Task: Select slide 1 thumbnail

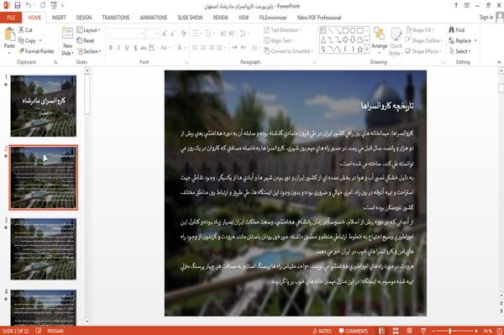Action: (44, 106)
